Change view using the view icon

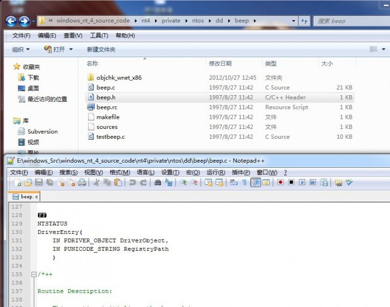point(373,49)
